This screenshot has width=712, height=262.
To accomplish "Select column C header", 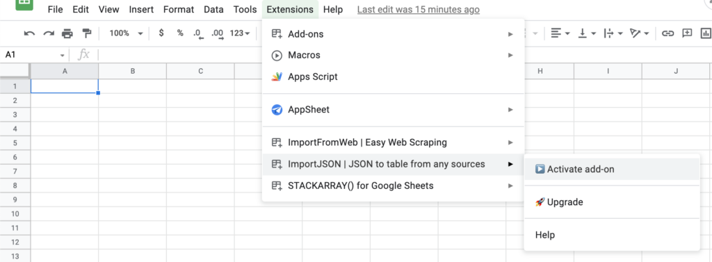I will pyautogui.click(x=200, y=72).
